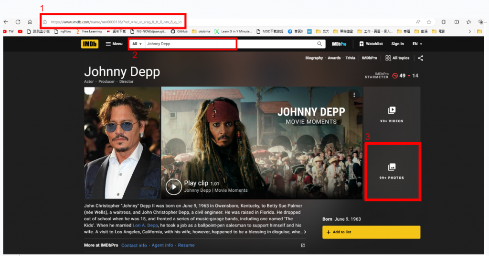Open Contact info at IMDbPro
The image size is (489, 256).
click(134, 246)
